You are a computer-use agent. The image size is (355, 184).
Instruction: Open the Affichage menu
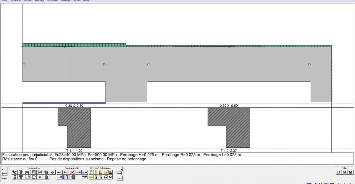click(39, 1)
